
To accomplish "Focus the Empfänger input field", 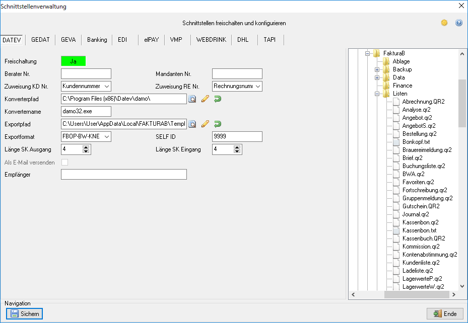I will point(124,174).
